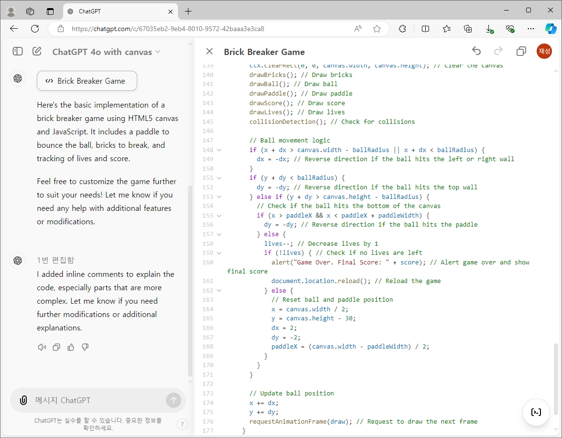Open the downloads panel icon
Screen dimensions: 562x438
point(489,29)
